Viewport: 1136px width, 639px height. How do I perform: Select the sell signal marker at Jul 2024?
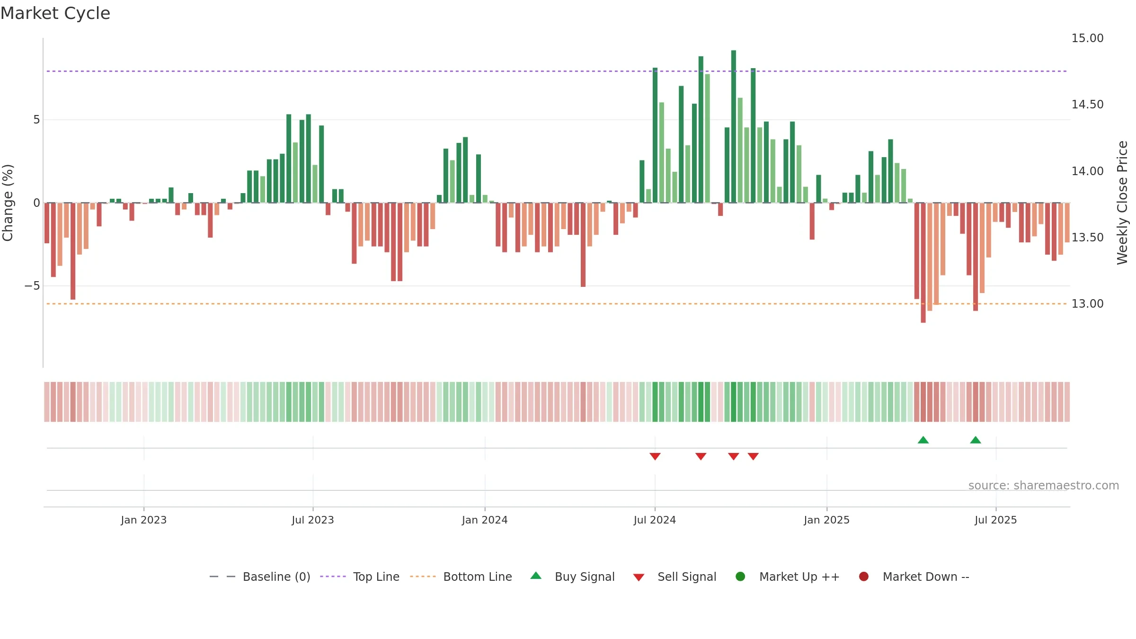655,456
